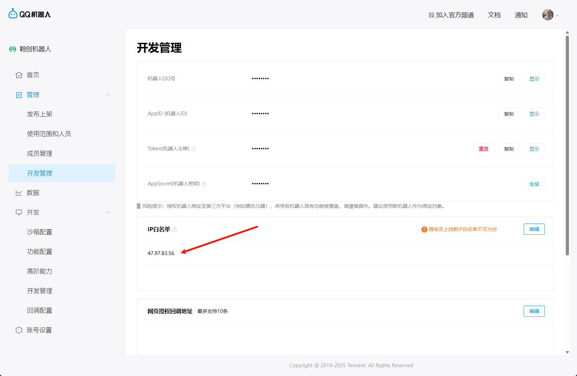The image size is (577, 376).
Task: Click the QQ机器人 logo icon
Action: [x=13, y=14]
